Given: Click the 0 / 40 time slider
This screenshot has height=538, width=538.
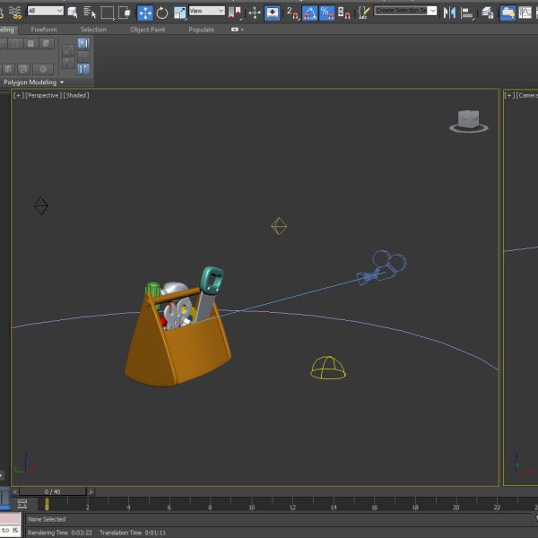Looking at the screenshot, I should coord(53,491).
